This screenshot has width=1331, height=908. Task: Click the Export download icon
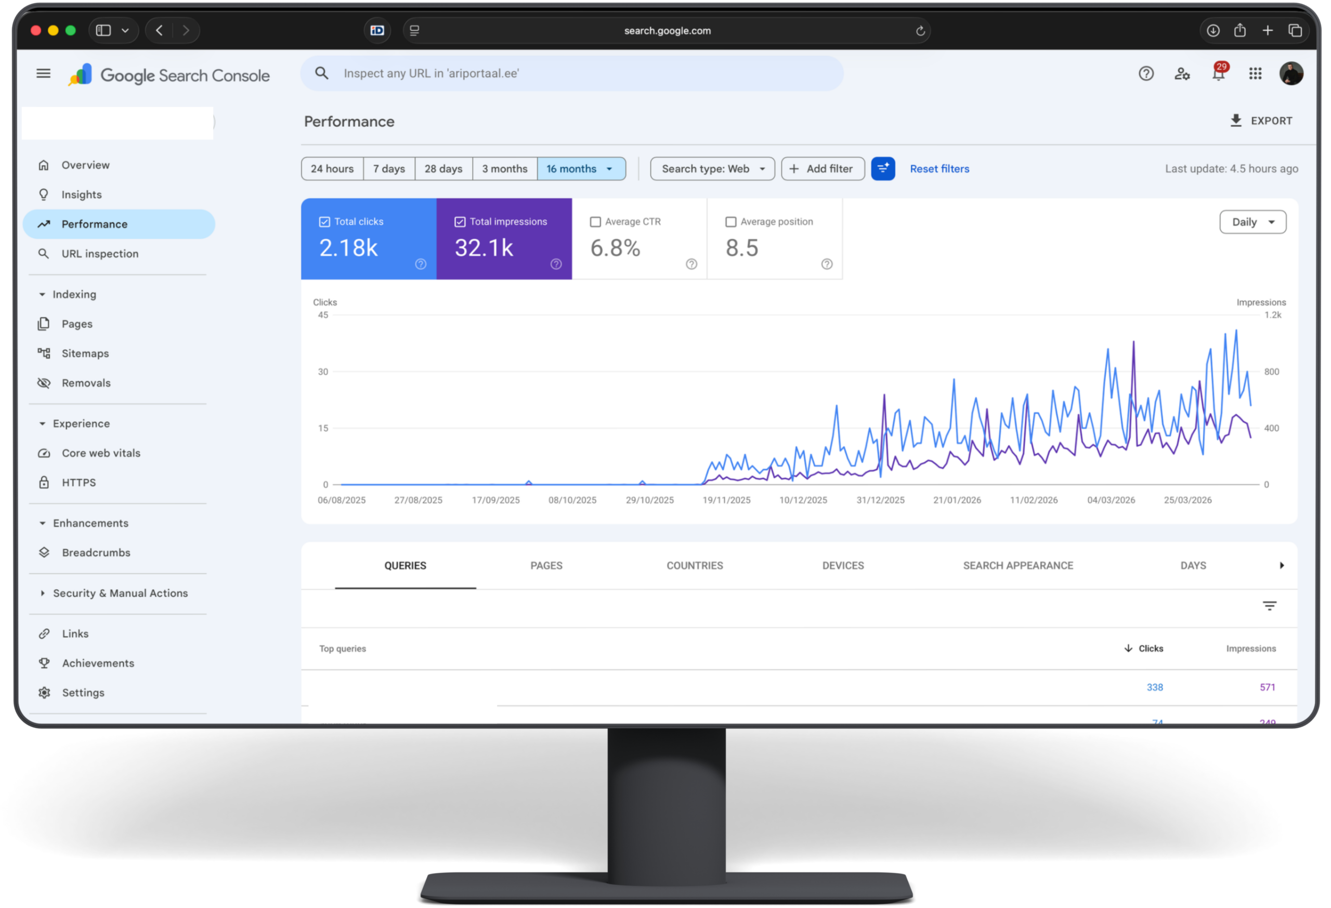click(1236, 120)
